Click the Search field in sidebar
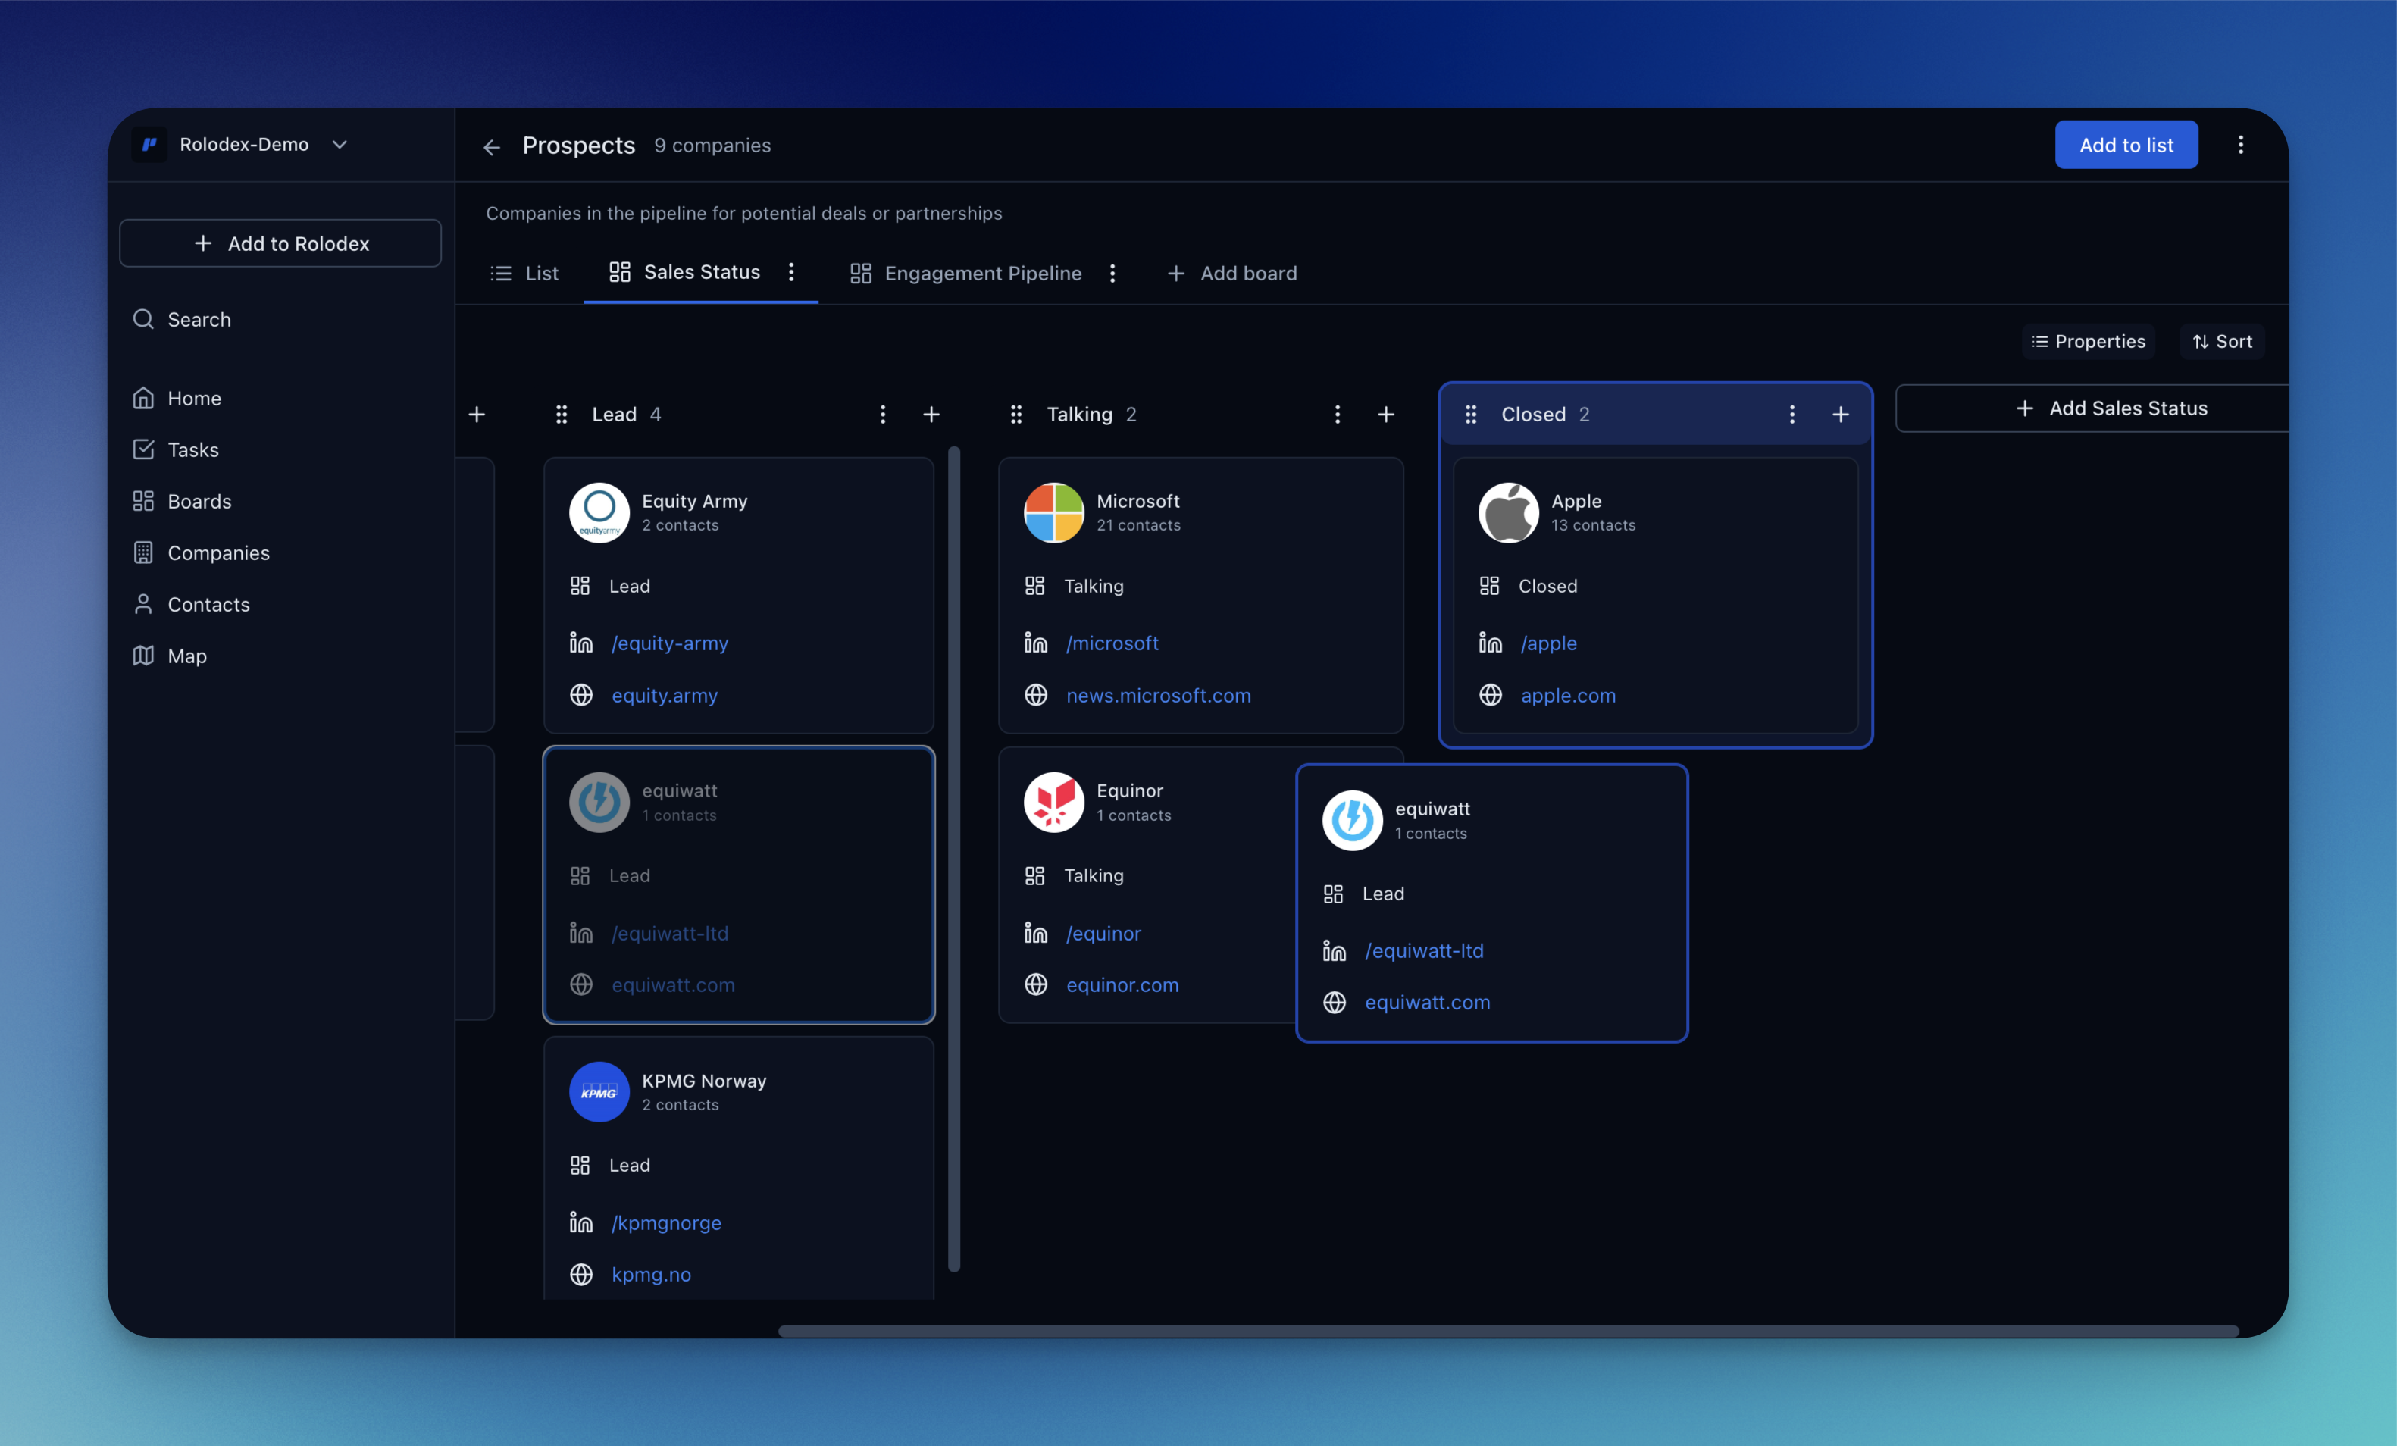Image resolution: width=2397 pixels, height=1446 pixels. pyautogui.click(x=199, y=319)
